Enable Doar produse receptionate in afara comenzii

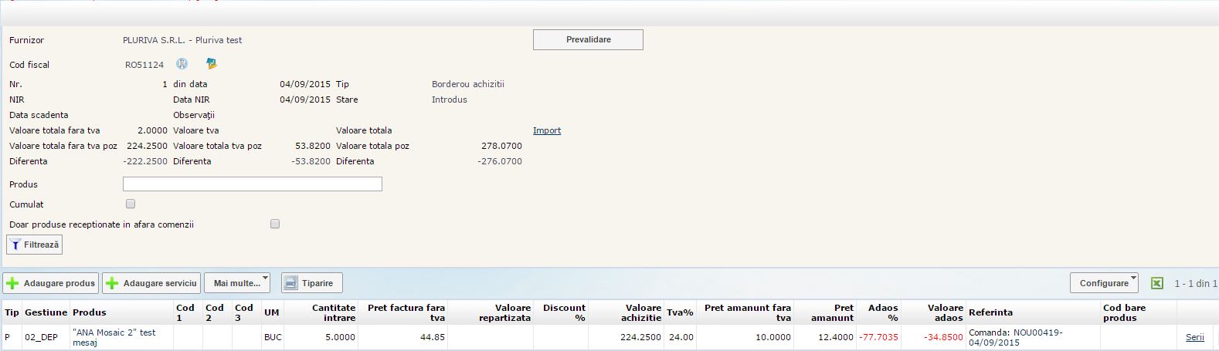pyautogui.click(x=275, y=224)
